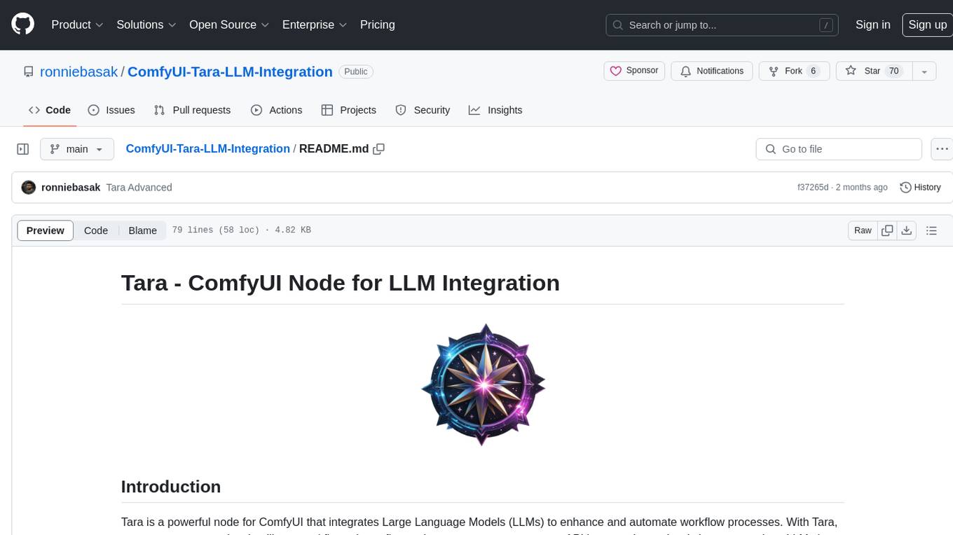953x535 pixels.
Task: Expand the Product menu
Action: pyautogui.click(x=77, y=25)
